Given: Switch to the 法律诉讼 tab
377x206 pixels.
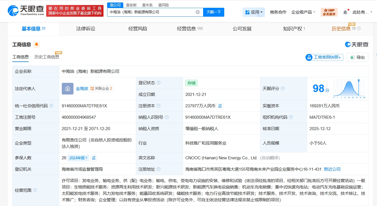Looking at the screenshot, I should point(86,29).
